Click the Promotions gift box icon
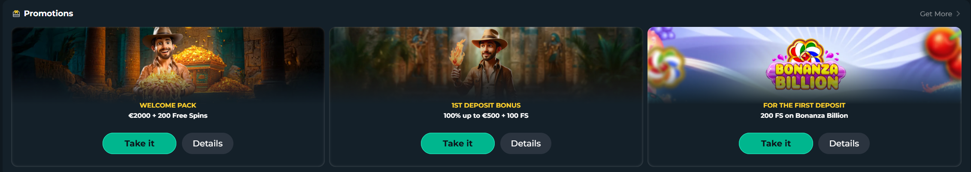971x172 pixels. point(16,14)
